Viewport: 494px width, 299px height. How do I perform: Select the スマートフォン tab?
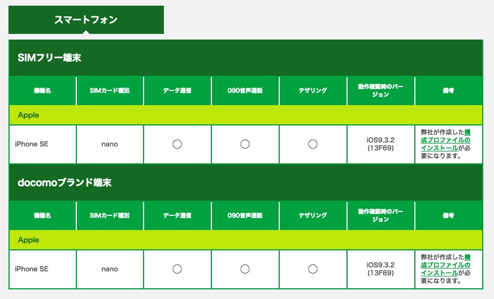86,20
